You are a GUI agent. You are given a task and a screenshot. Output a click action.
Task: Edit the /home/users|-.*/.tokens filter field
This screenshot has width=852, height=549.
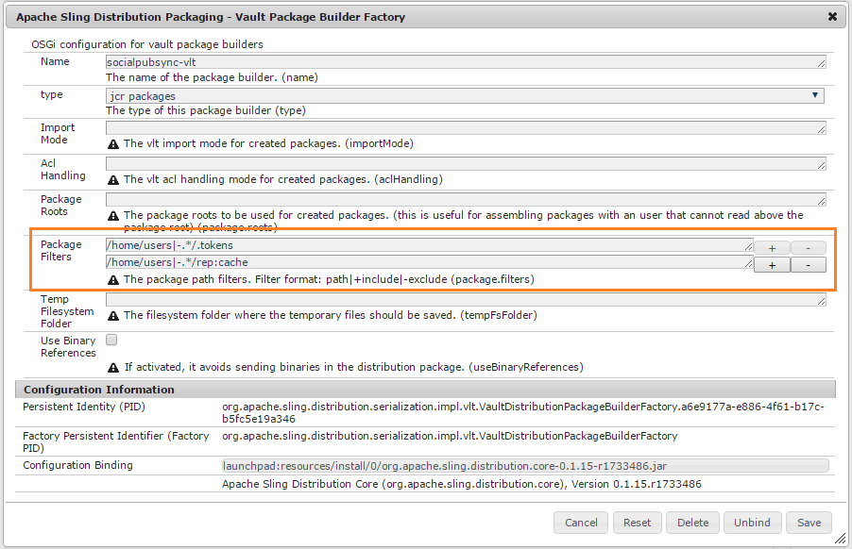tap(429, 245)
